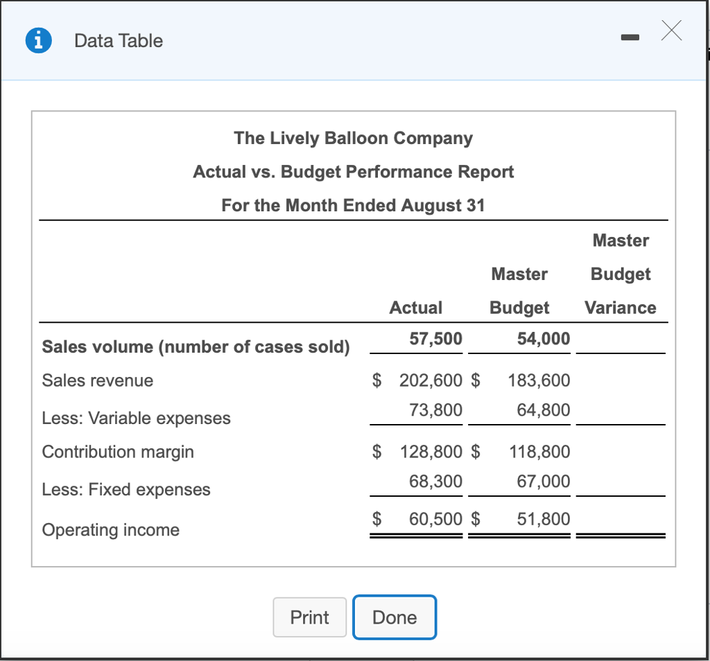
Task: Click Less: Fixed expenses label
Action: click(x=126, y=490)
